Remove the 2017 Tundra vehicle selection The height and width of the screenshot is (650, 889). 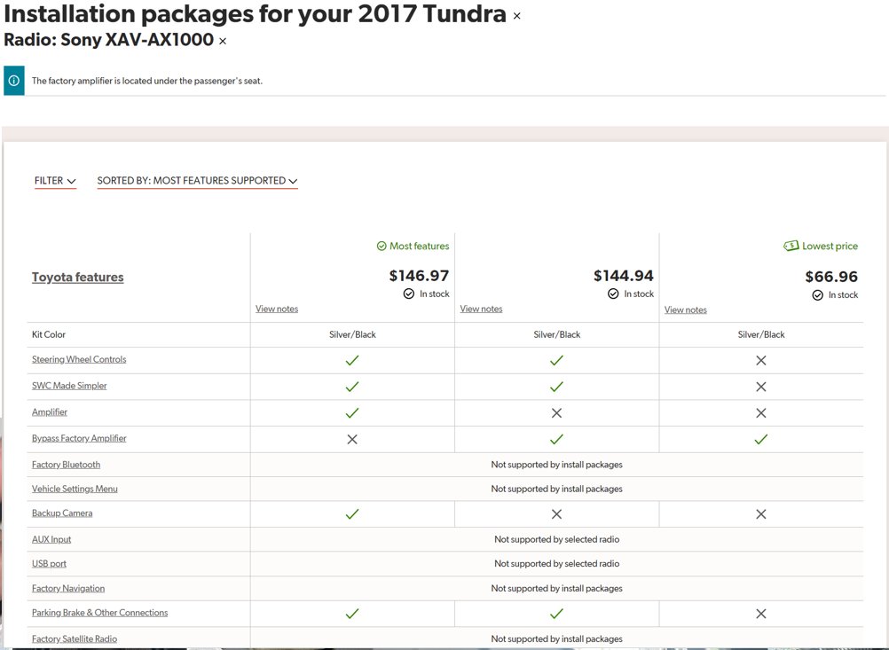(516, 17)
